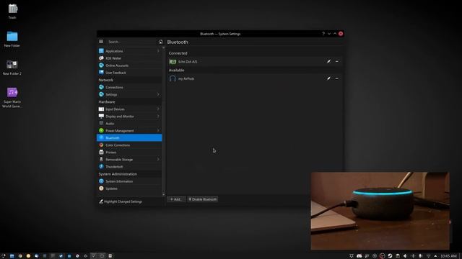Open the volume tray icon

[405, 256]
